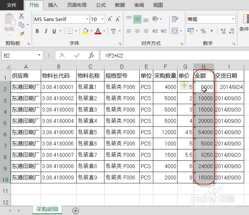Open number group dialog launcher
Viewport: 249px width, 215px height.
234,44
